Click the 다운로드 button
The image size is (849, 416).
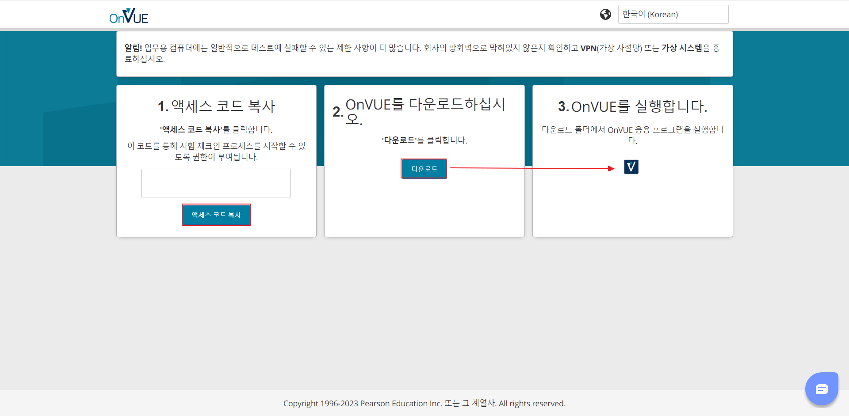424,169
